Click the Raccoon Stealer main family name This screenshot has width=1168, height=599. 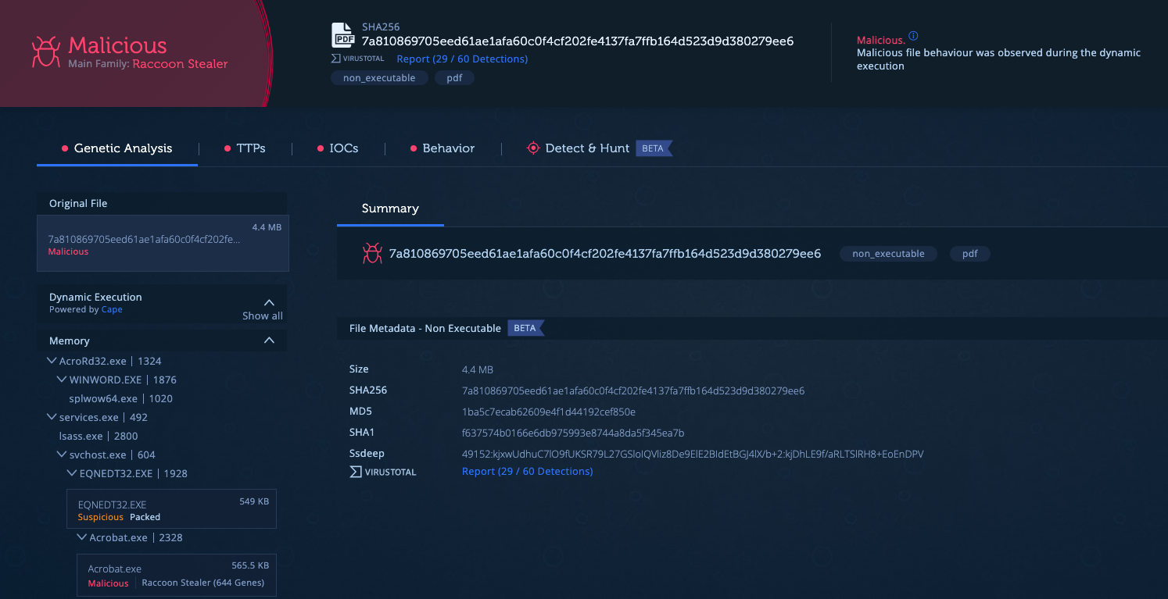(180, 64)
